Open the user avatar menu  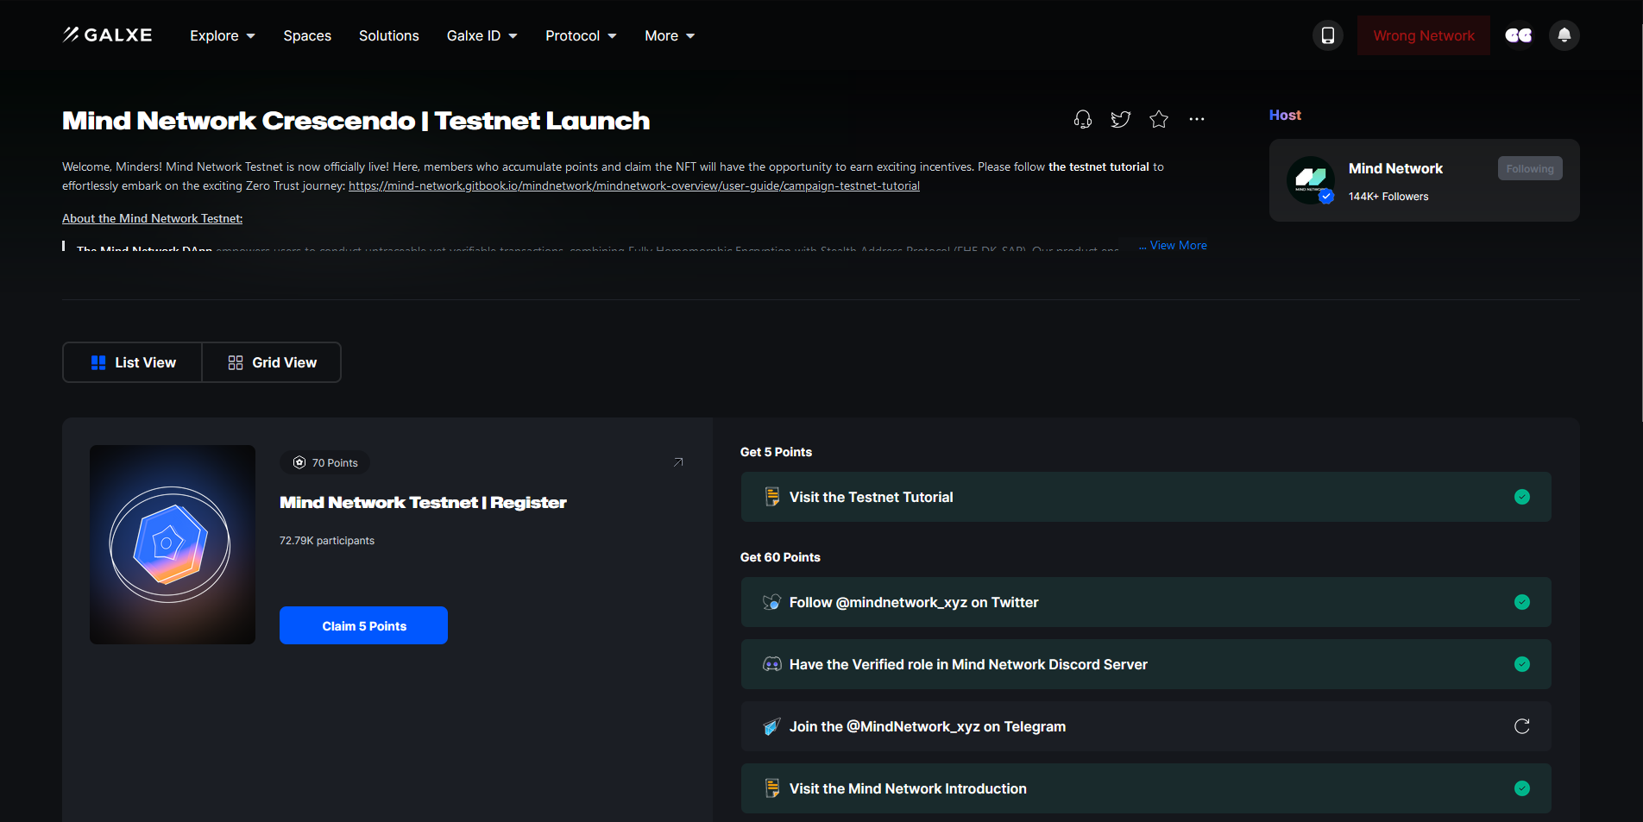1519,35
